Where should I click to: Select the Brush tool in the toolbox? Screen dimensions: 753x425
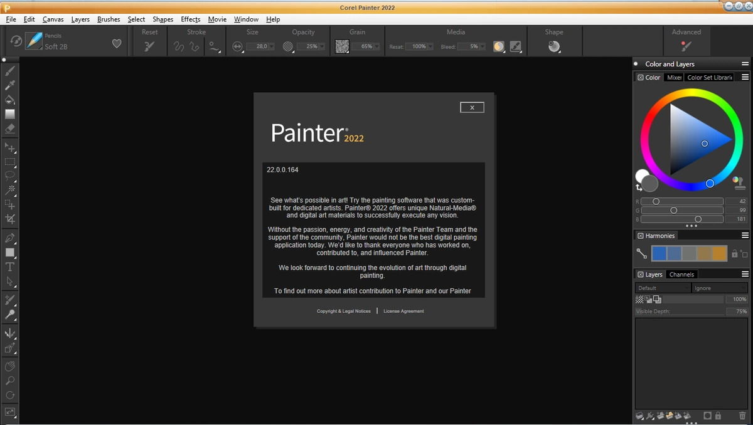[10, 71]
